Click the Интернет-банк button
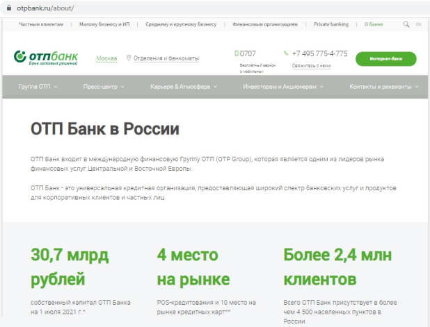 (386, 59)
